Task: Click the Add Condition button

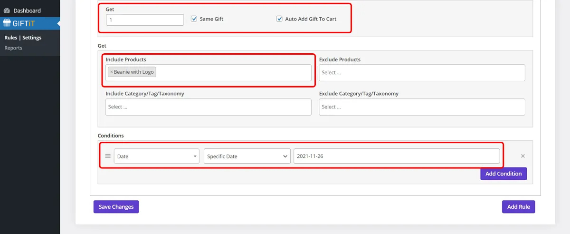Action: click(503, 174)
